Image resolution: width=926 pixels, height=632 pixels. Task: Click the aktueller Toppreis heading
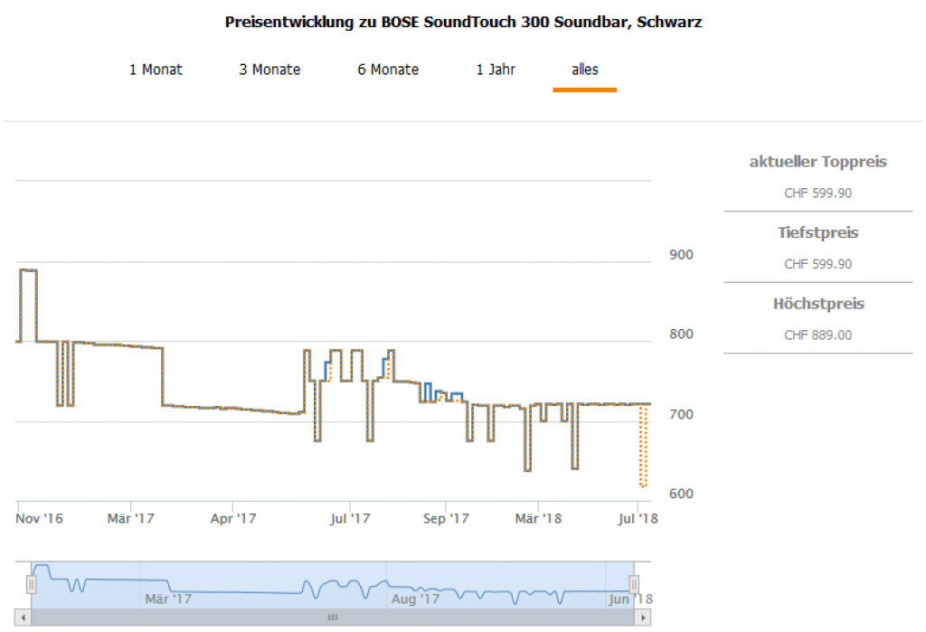(x=817, y=163)
